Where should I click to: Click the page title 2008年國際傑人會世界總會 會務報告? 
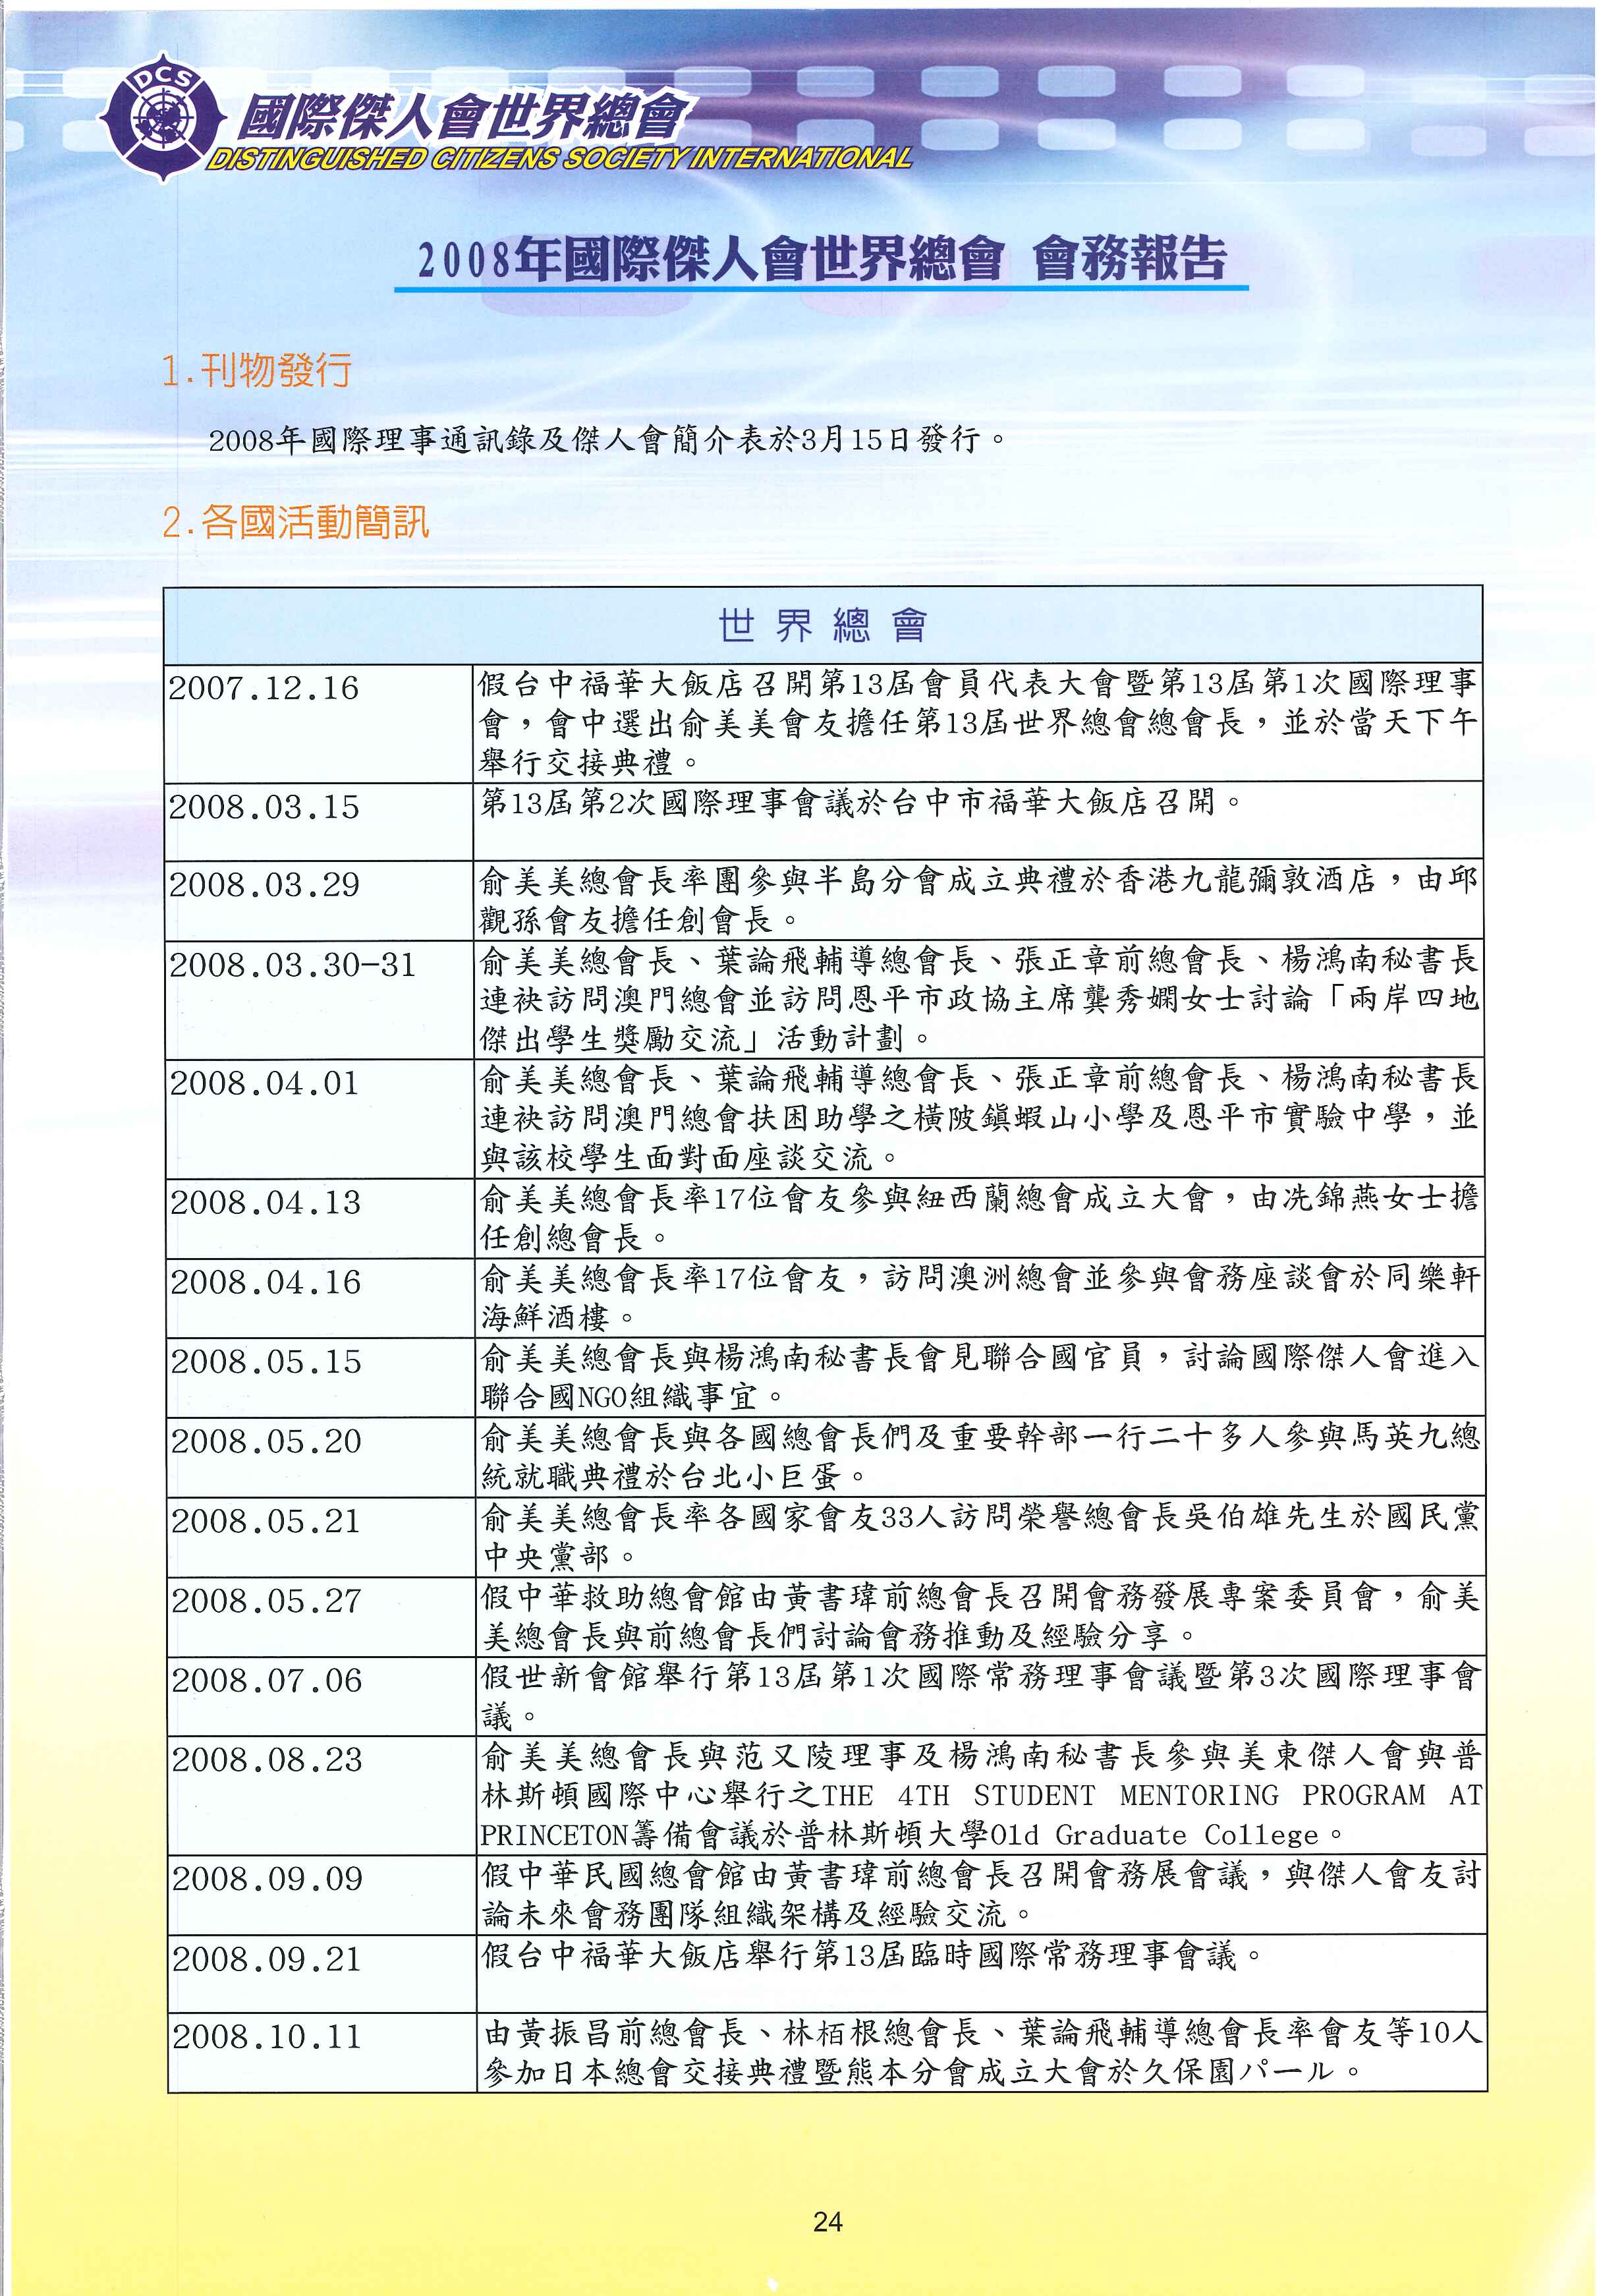pos(821,259)
